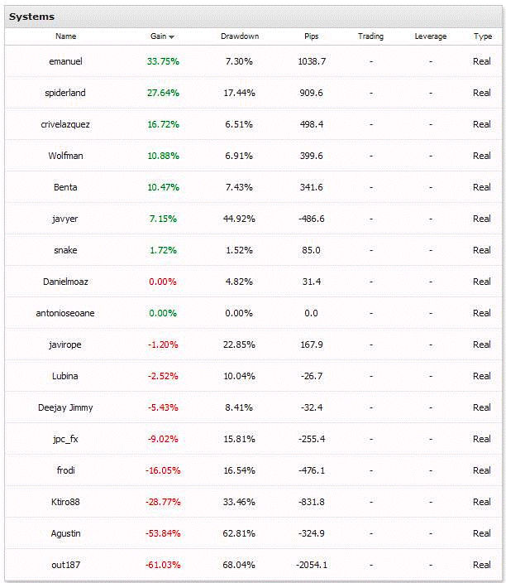This screenshot has width=506, height=583.
Task: Sort by Pips column header
Action: (311, 36)
